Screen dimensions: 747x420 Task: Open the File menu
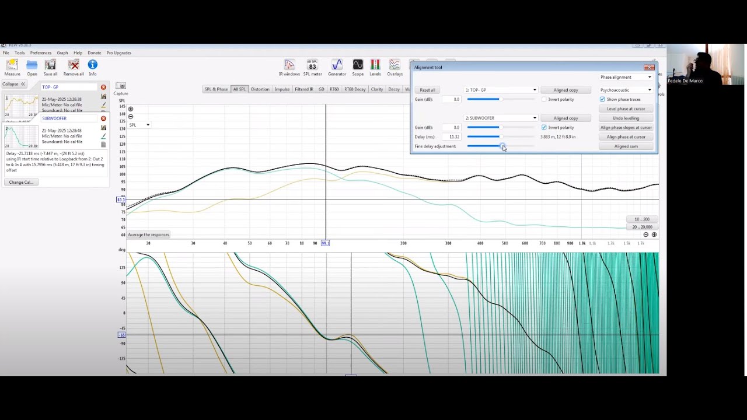click(6, 53)
